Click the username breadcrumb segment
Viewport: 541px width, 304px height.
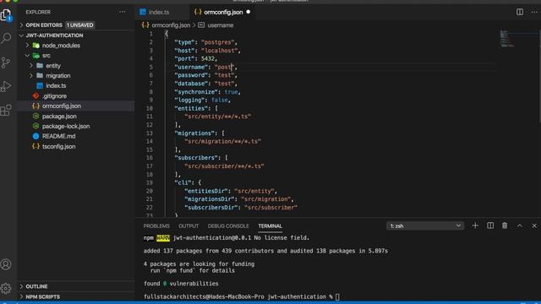[220, 25]
